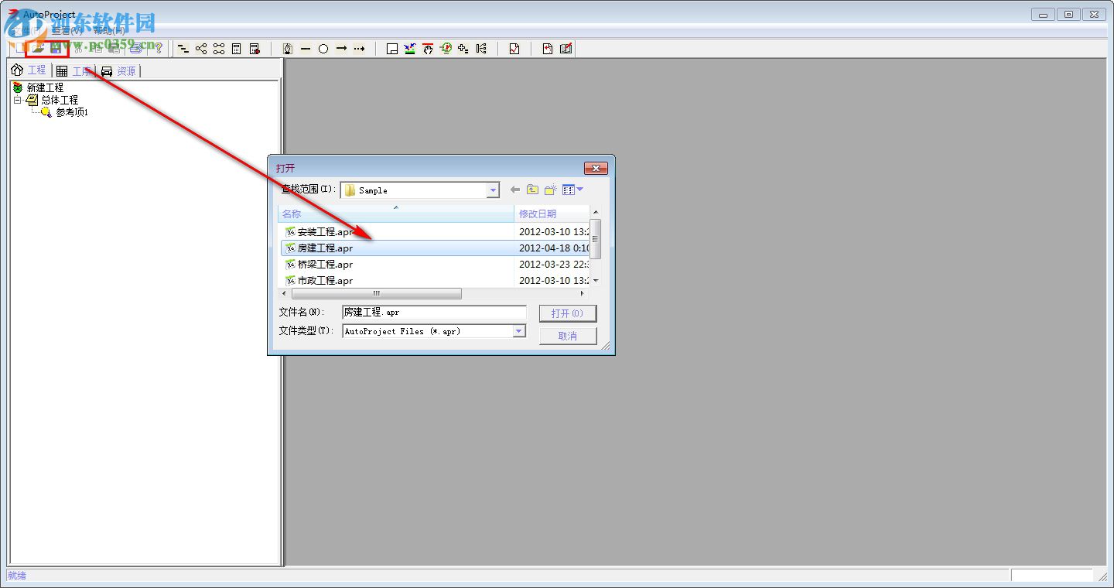Select the pen/ink tool on the toolbar

[x=287, y=49]
